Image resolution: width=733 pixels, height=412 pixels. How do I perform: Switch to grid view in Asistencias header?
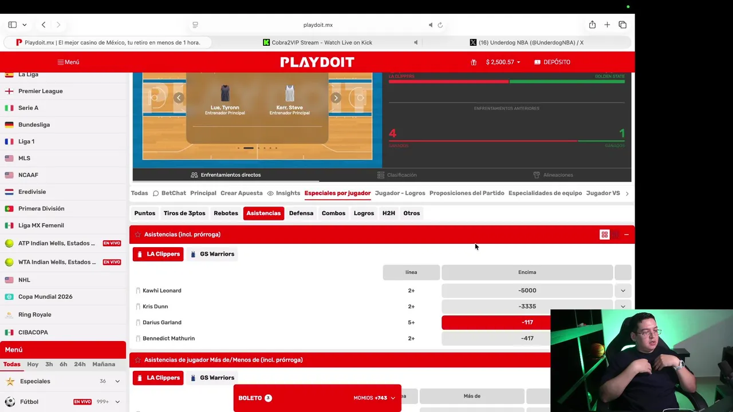pos(604,235)
